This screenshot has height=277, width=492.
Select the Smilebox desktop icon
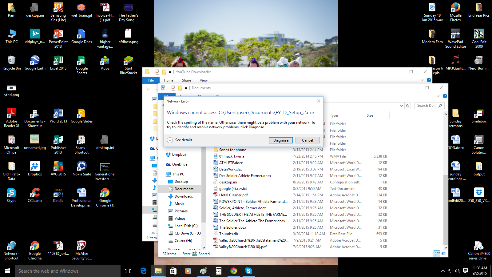(x=479, y=116)
